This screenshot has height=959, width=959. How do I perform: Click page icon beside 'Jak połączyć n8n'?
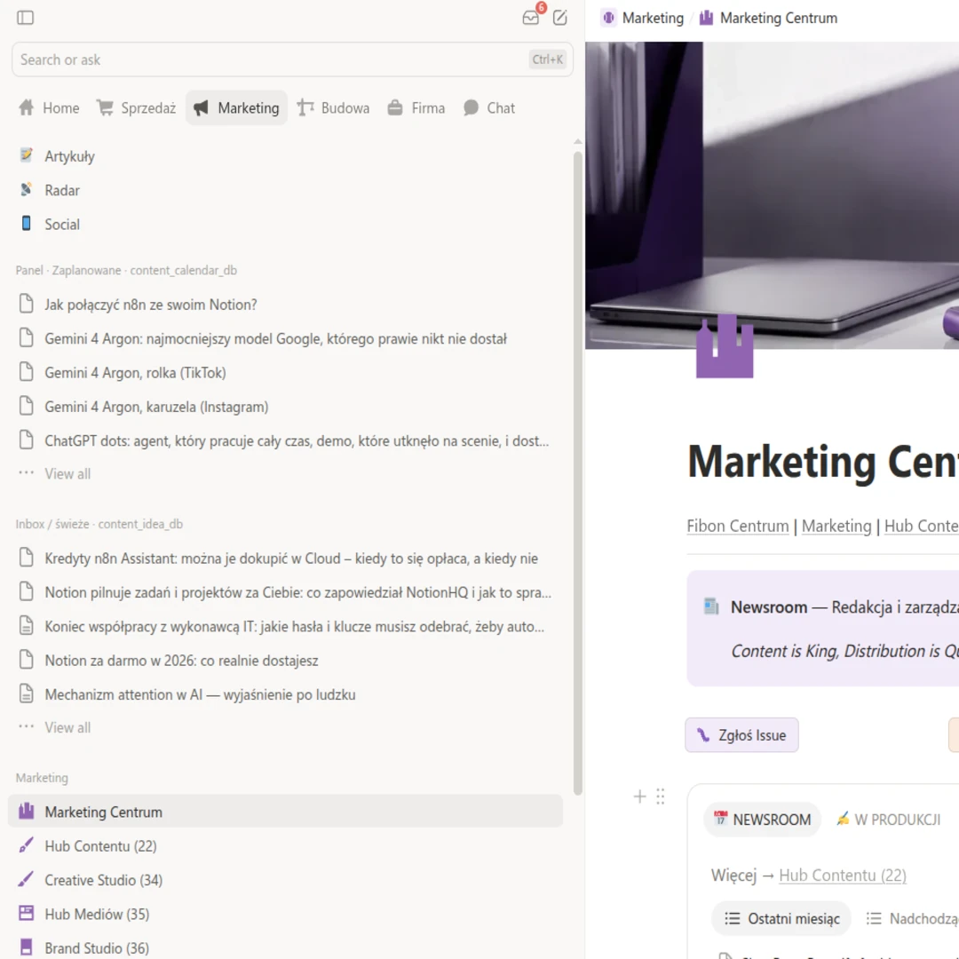pyautogui.click(x=26, y=304)
